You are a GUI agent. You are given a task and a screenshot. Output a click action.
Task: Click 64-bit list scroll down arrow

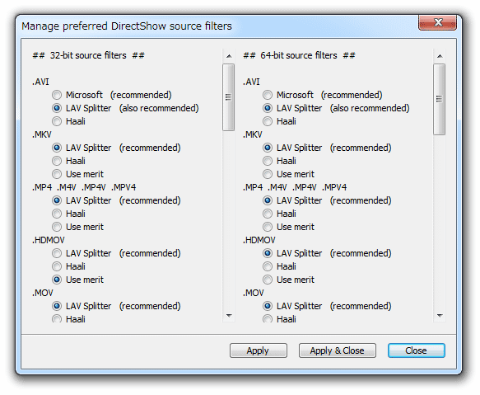[x=440, y=316]
